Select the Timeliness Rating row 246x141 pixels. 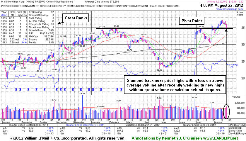click(x=41, y=27)
